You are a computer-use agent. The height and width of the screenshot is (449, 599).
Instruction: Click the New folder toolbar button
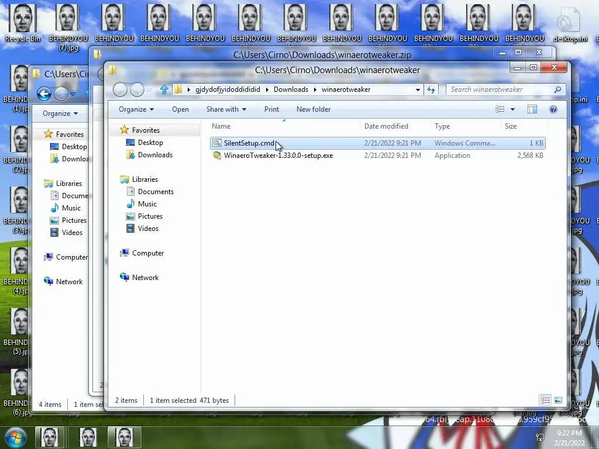314,109
